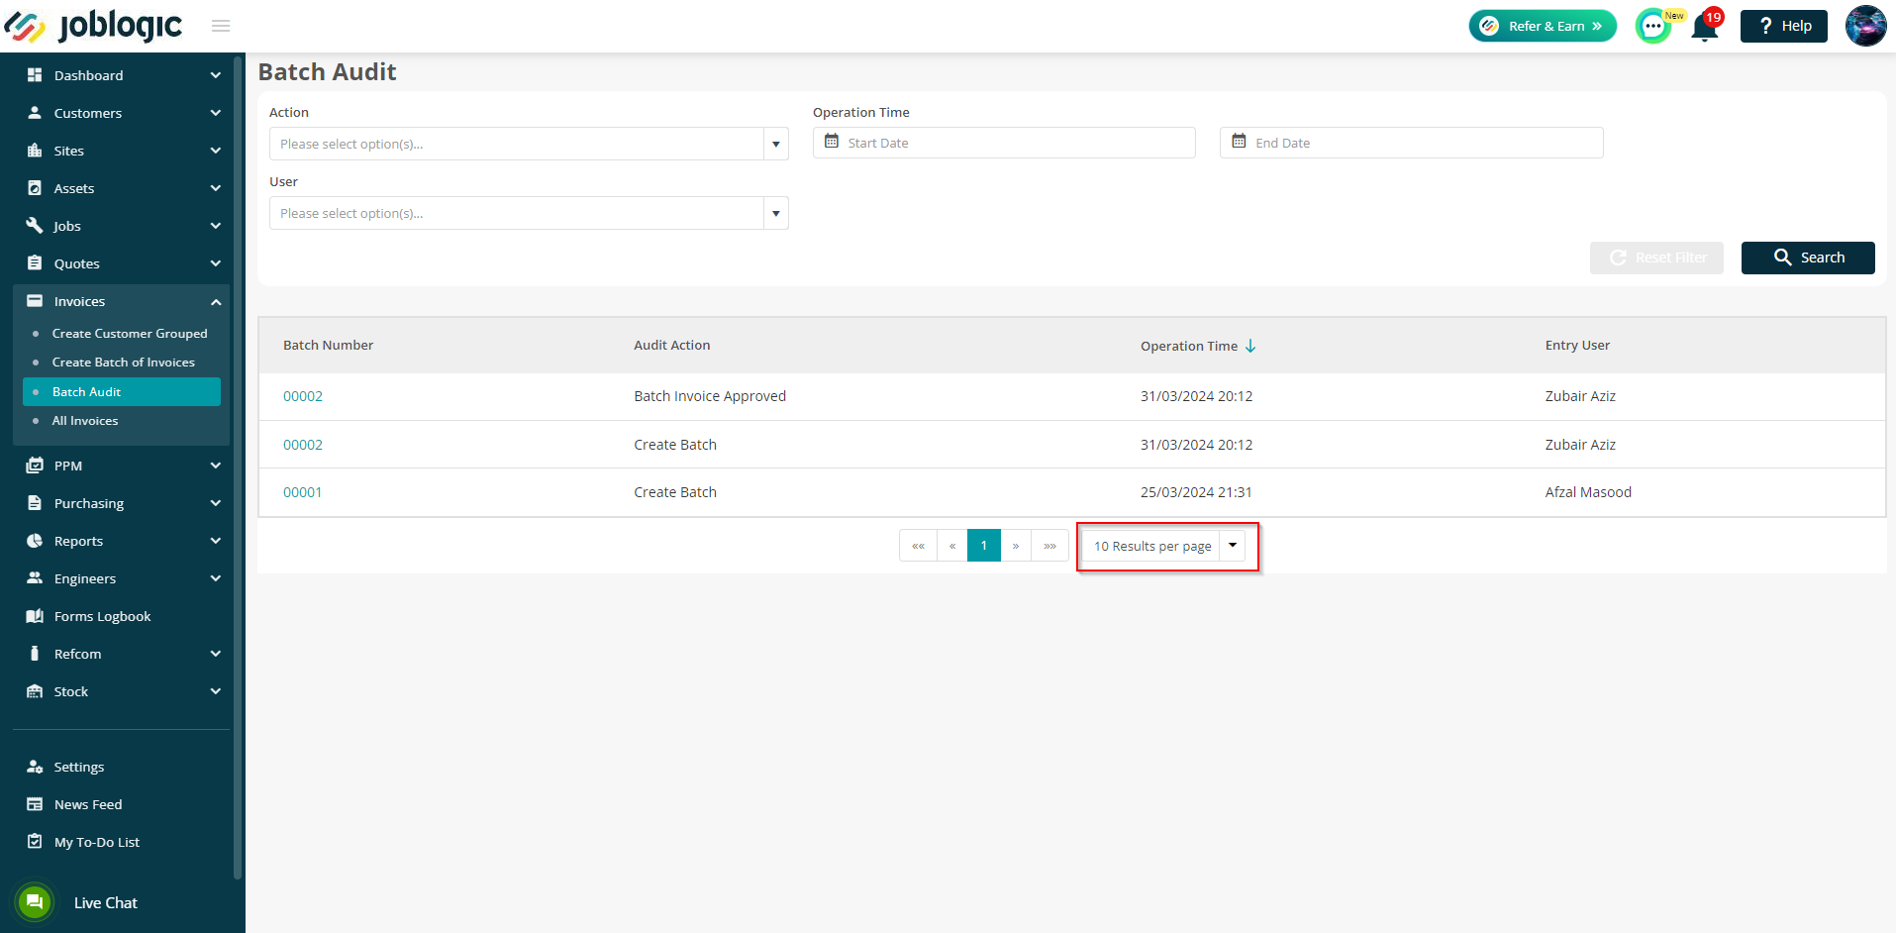Image resolution: width=1896 pixels, height=933 pixels.
Task: Click the Joblogic logo
Action: [94, 26]
